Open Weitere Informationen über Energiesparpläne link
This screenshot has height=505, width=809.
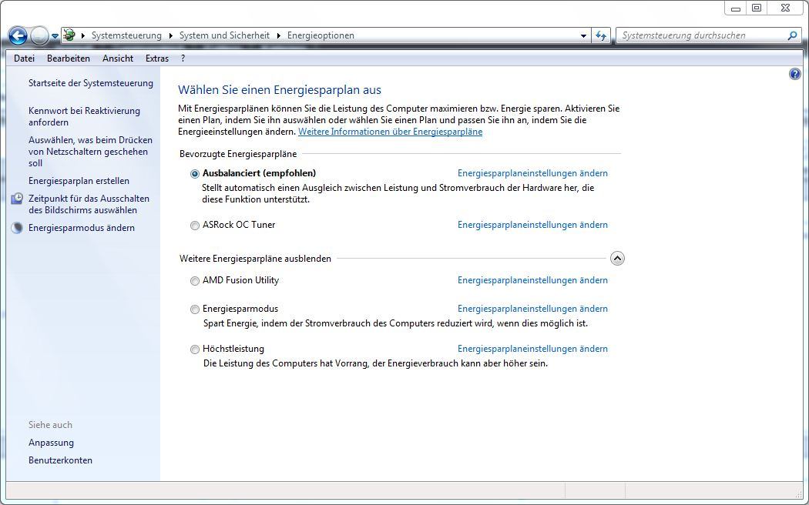[x=390, y=132]
